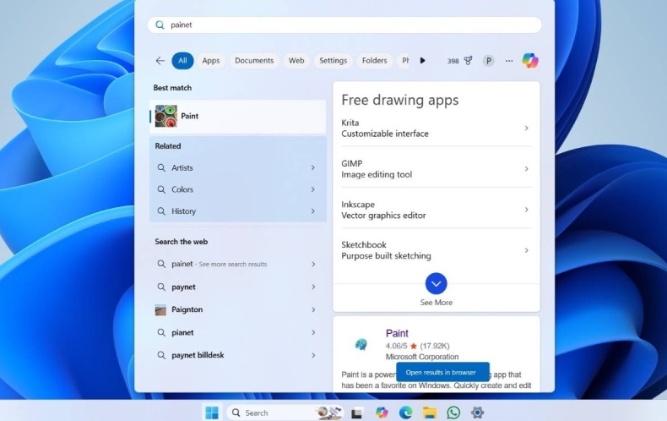Image resolution: width=667 pixels, height=421 pixels.
Task: Launch Microsoft Edge from taskbar
Action: [x=405, y=412]
